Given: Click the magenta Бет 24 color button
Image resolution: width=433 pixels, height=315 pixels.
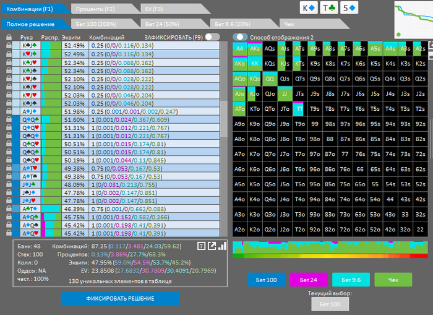Looking at the screenshot, I should pos(309,280).
